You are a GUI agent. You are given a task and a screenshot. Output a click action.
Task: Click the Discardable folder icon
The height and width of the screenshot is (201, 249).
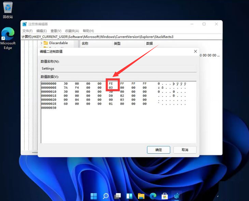(x=46, y=43)
